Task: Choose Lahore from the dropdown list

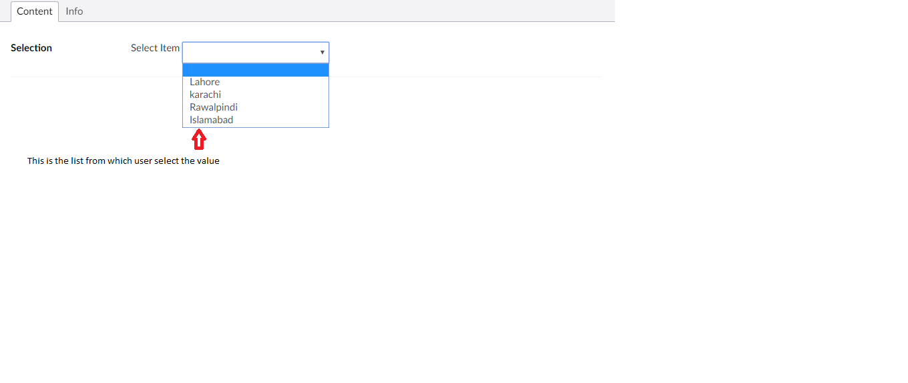Action: (204, 82)
